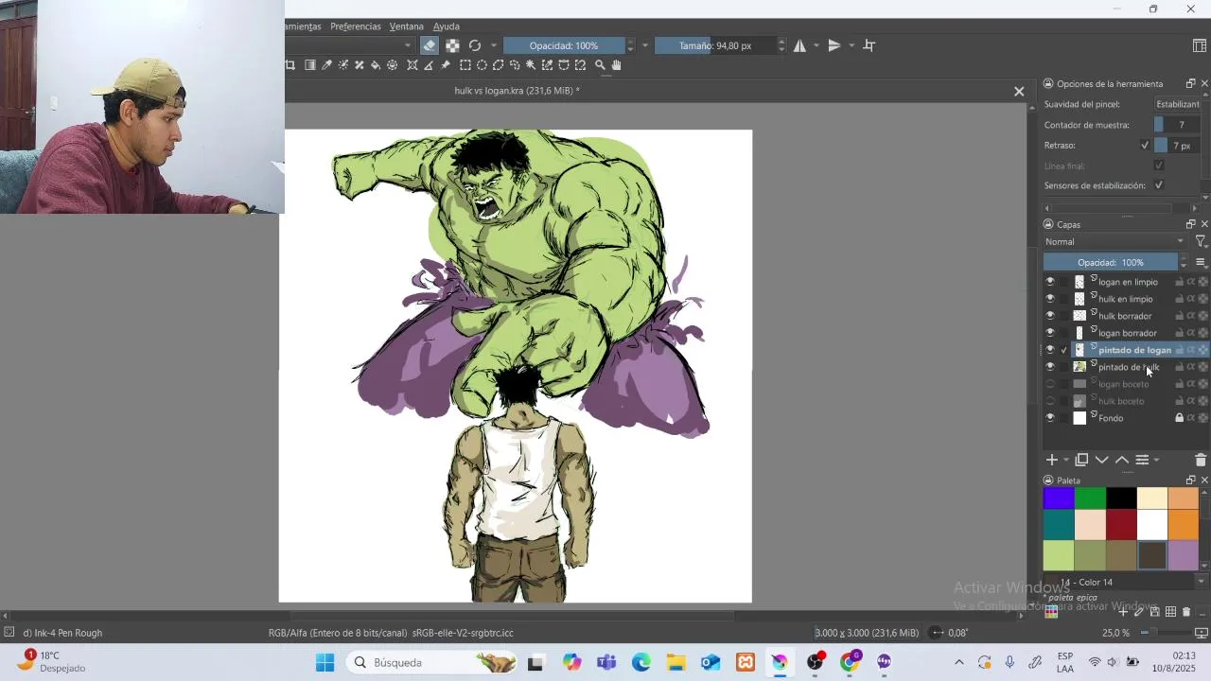Unlock the Fondo layer
1211x681 pixels.
point(1179,418)
